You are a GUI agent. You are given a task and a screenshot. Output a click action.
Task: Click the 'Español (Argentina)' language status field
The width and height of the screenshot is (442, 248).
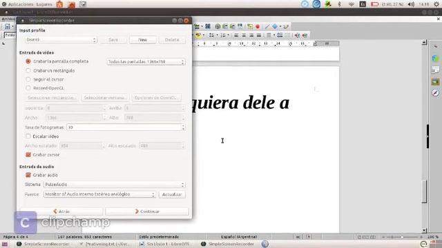tap(239, 237)
